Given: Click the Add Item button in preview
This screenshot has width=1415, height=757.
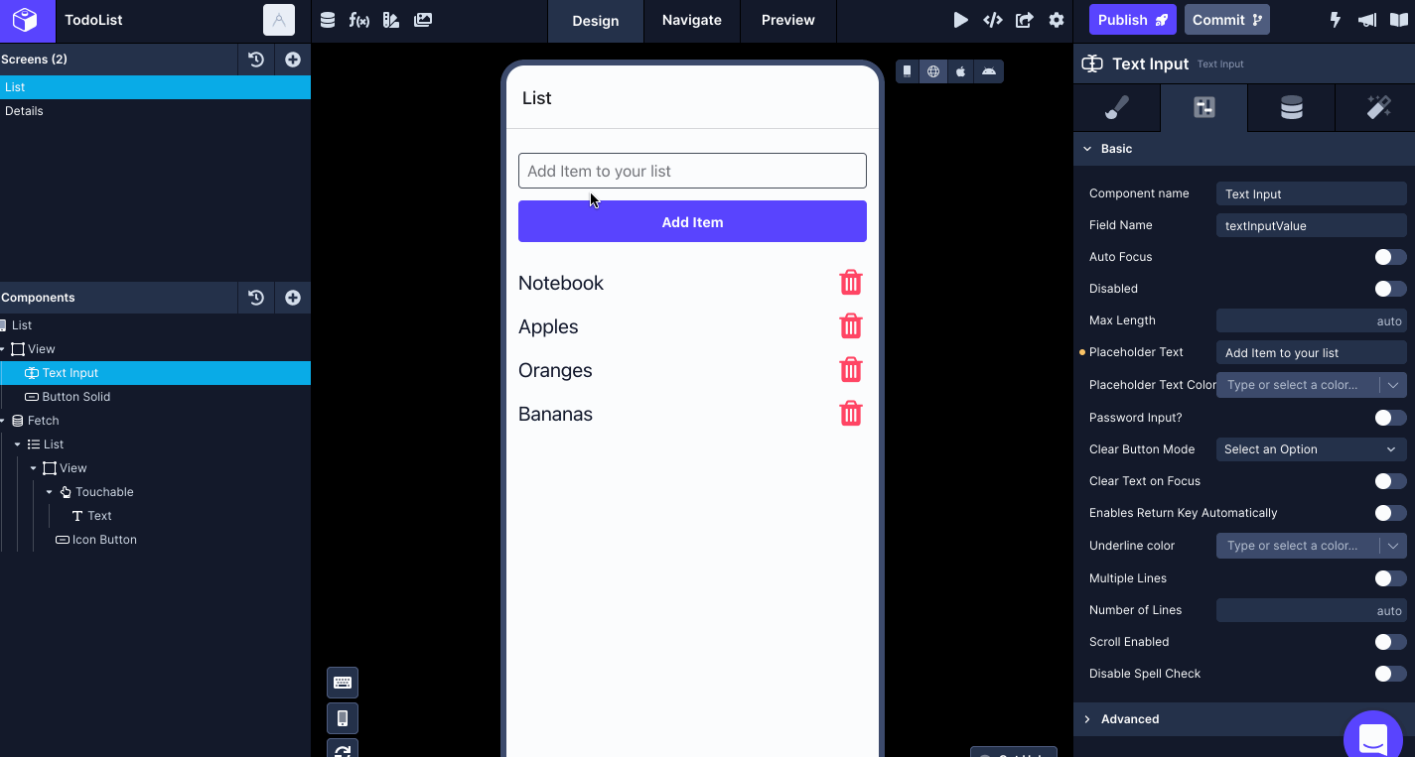Looking at the screenshot, I should [x=692, y=221].
